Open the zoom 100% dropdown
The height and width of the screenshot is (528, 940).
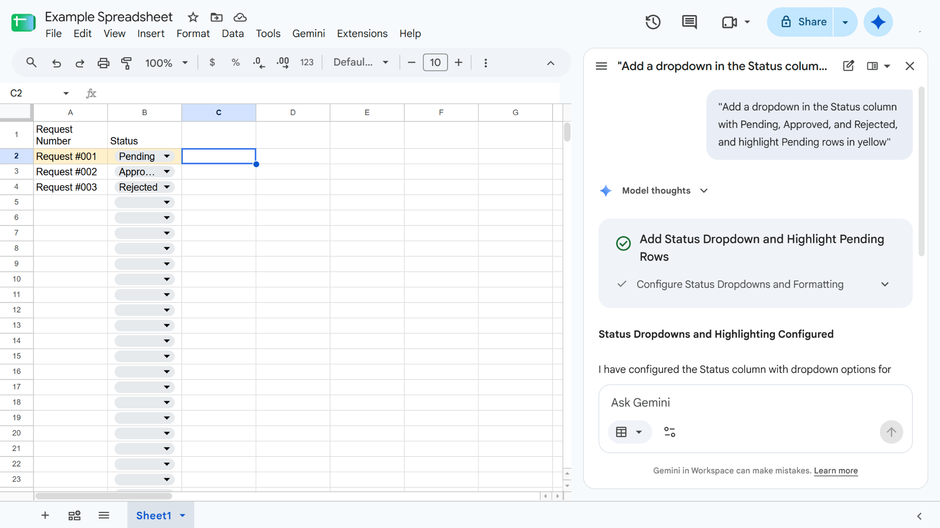[x=167, y=63]
